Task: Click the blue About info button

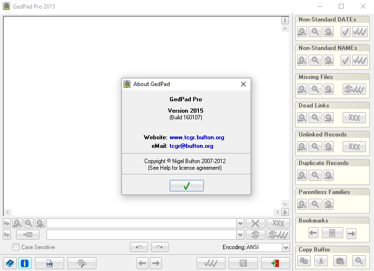Action: (25, 263)
